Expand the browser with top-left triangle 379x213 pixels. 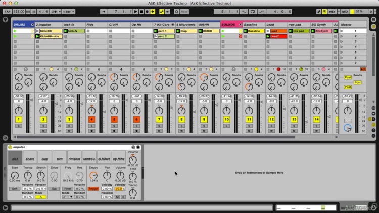tap(6, 20)
